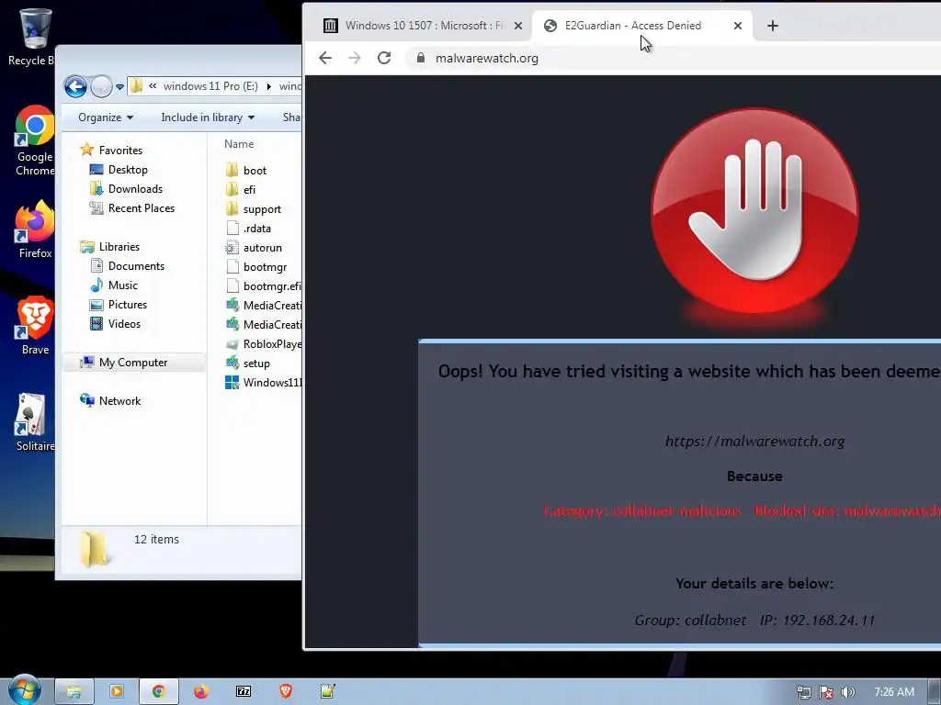Click the IP: 192.168.24.11 text

click(817, 620)
